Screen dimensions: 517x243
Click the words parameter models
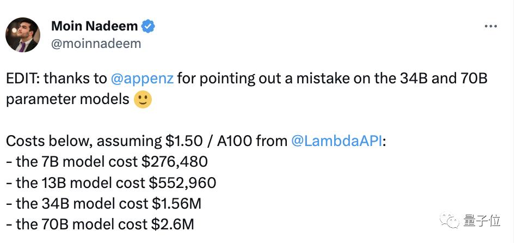pos(67,100)
